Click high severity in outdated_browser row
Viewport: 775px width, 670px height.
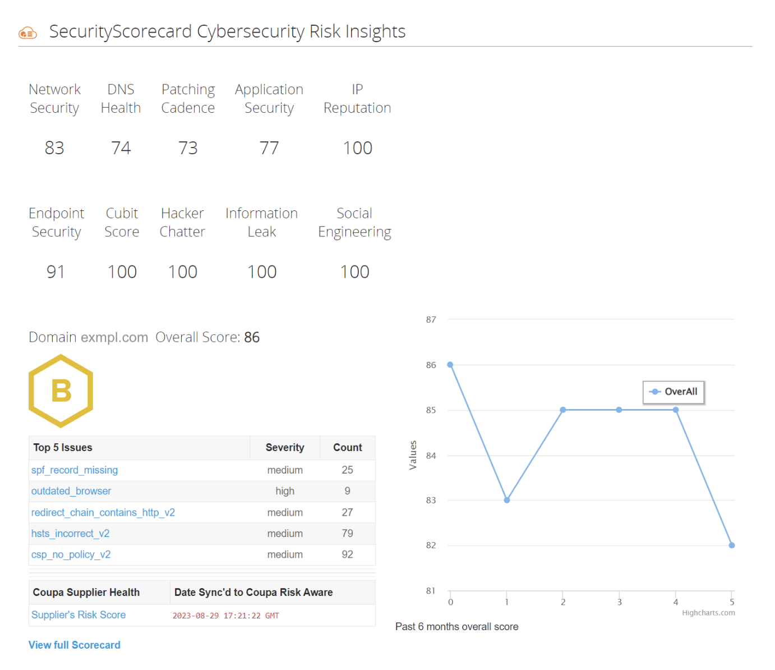(x=285, y=491)
